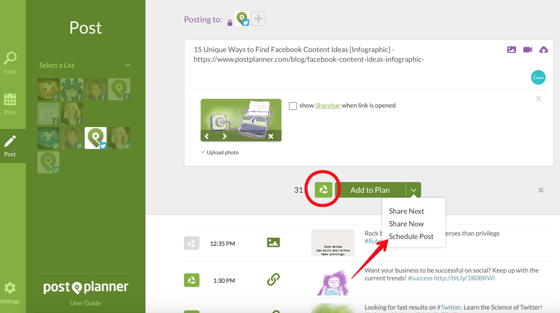
Task: Add another profile with plus button
Action: [x=258, y=19]
